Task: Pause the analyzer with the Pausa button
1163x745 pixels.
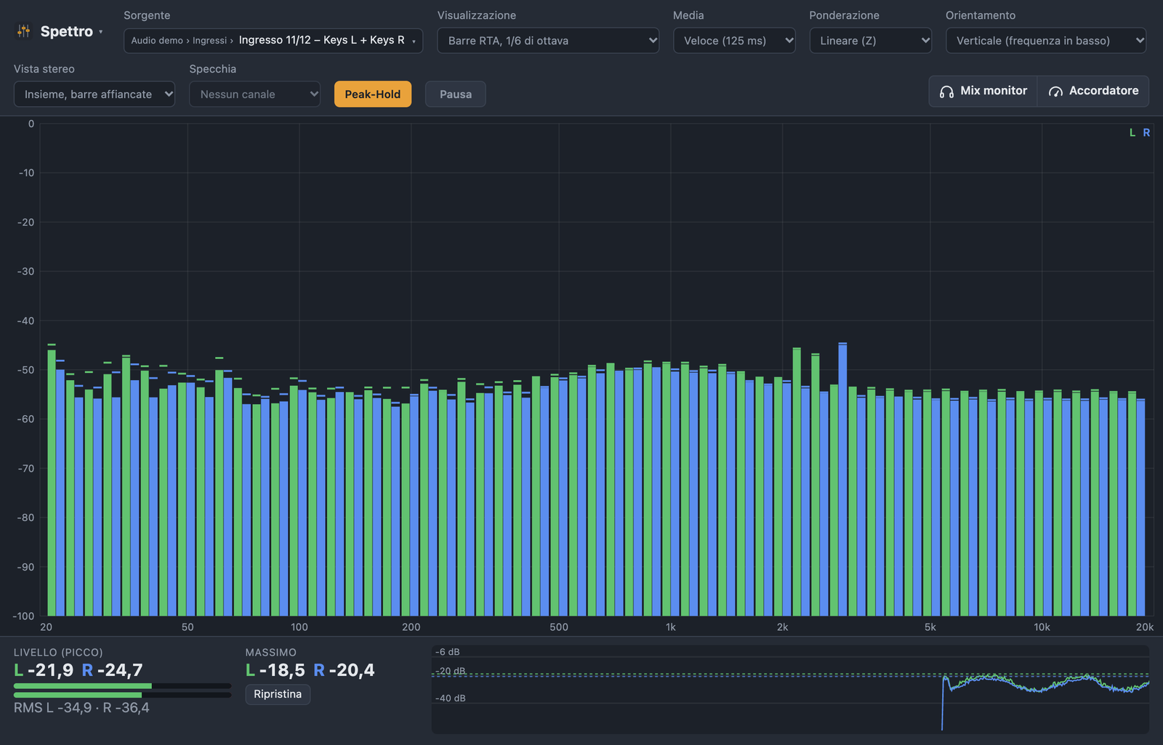Action: [456, 94]
